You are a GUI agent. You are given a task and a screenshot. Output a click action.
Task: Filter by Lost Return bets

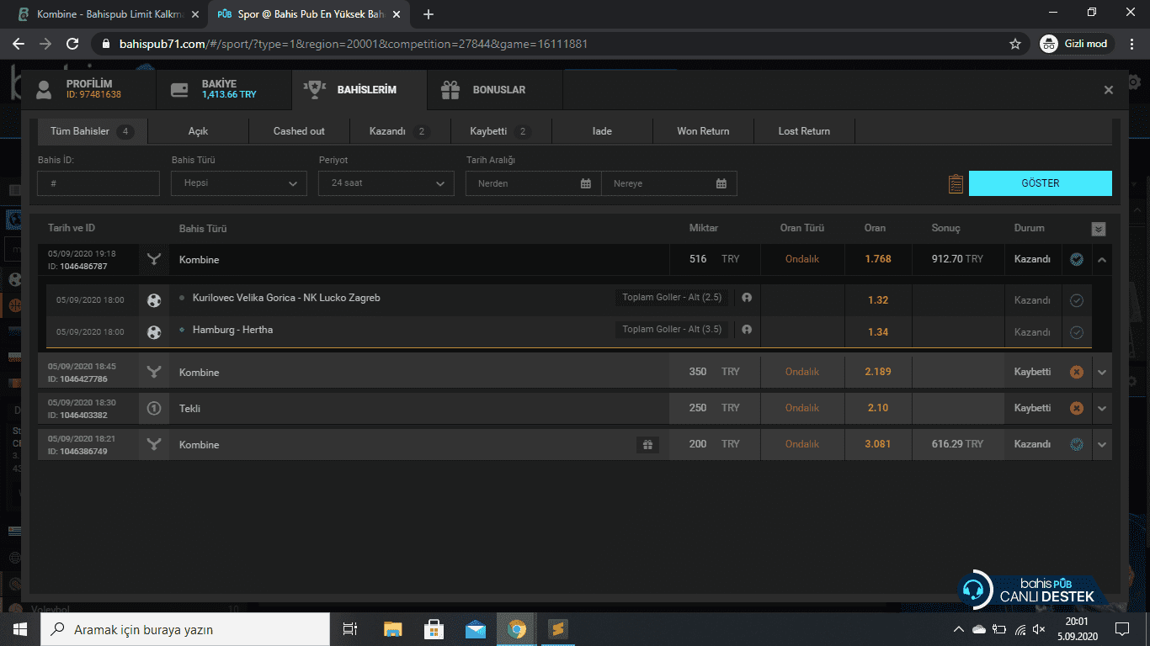tap(804, 131)
